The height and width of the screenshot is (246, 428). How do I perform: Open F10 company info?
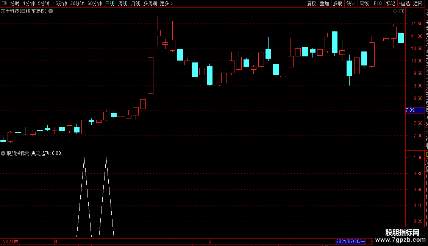[378, 3]
